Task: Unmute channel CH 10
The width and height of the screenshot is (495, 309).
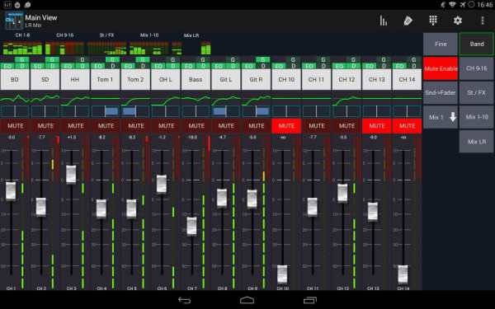Action: tap(286, 126)
